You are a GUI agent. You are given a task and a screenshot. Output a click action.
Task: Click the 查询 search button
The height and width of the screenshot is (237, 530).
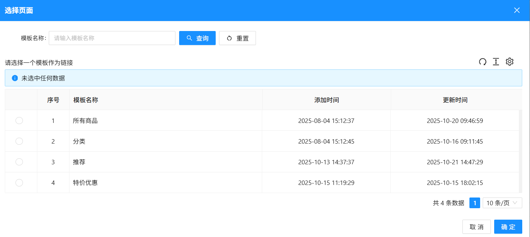click(197, 38)
